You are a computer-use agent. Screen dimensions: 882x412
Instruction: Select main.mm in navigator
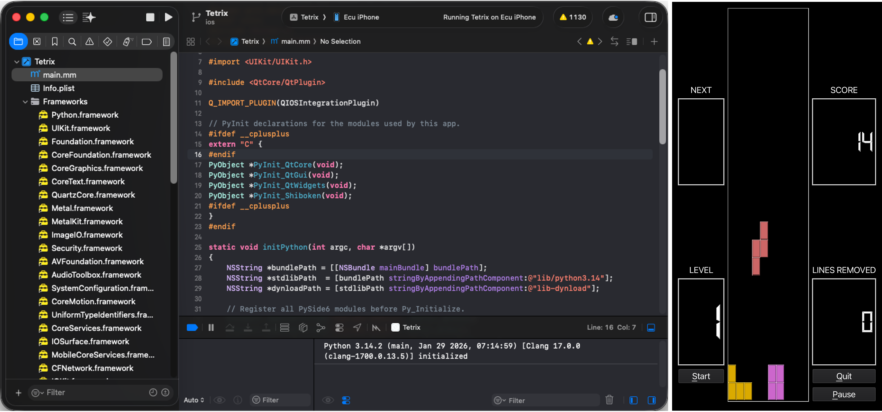(87, 75)
